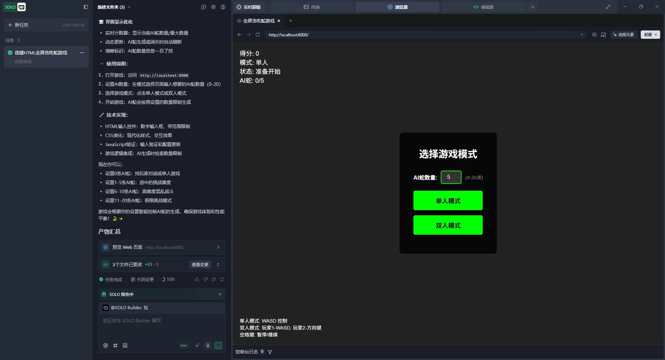This screenshot has width=665, height=360.
Task: Go forward in the embedded browser
Action: tap(248, 35)
